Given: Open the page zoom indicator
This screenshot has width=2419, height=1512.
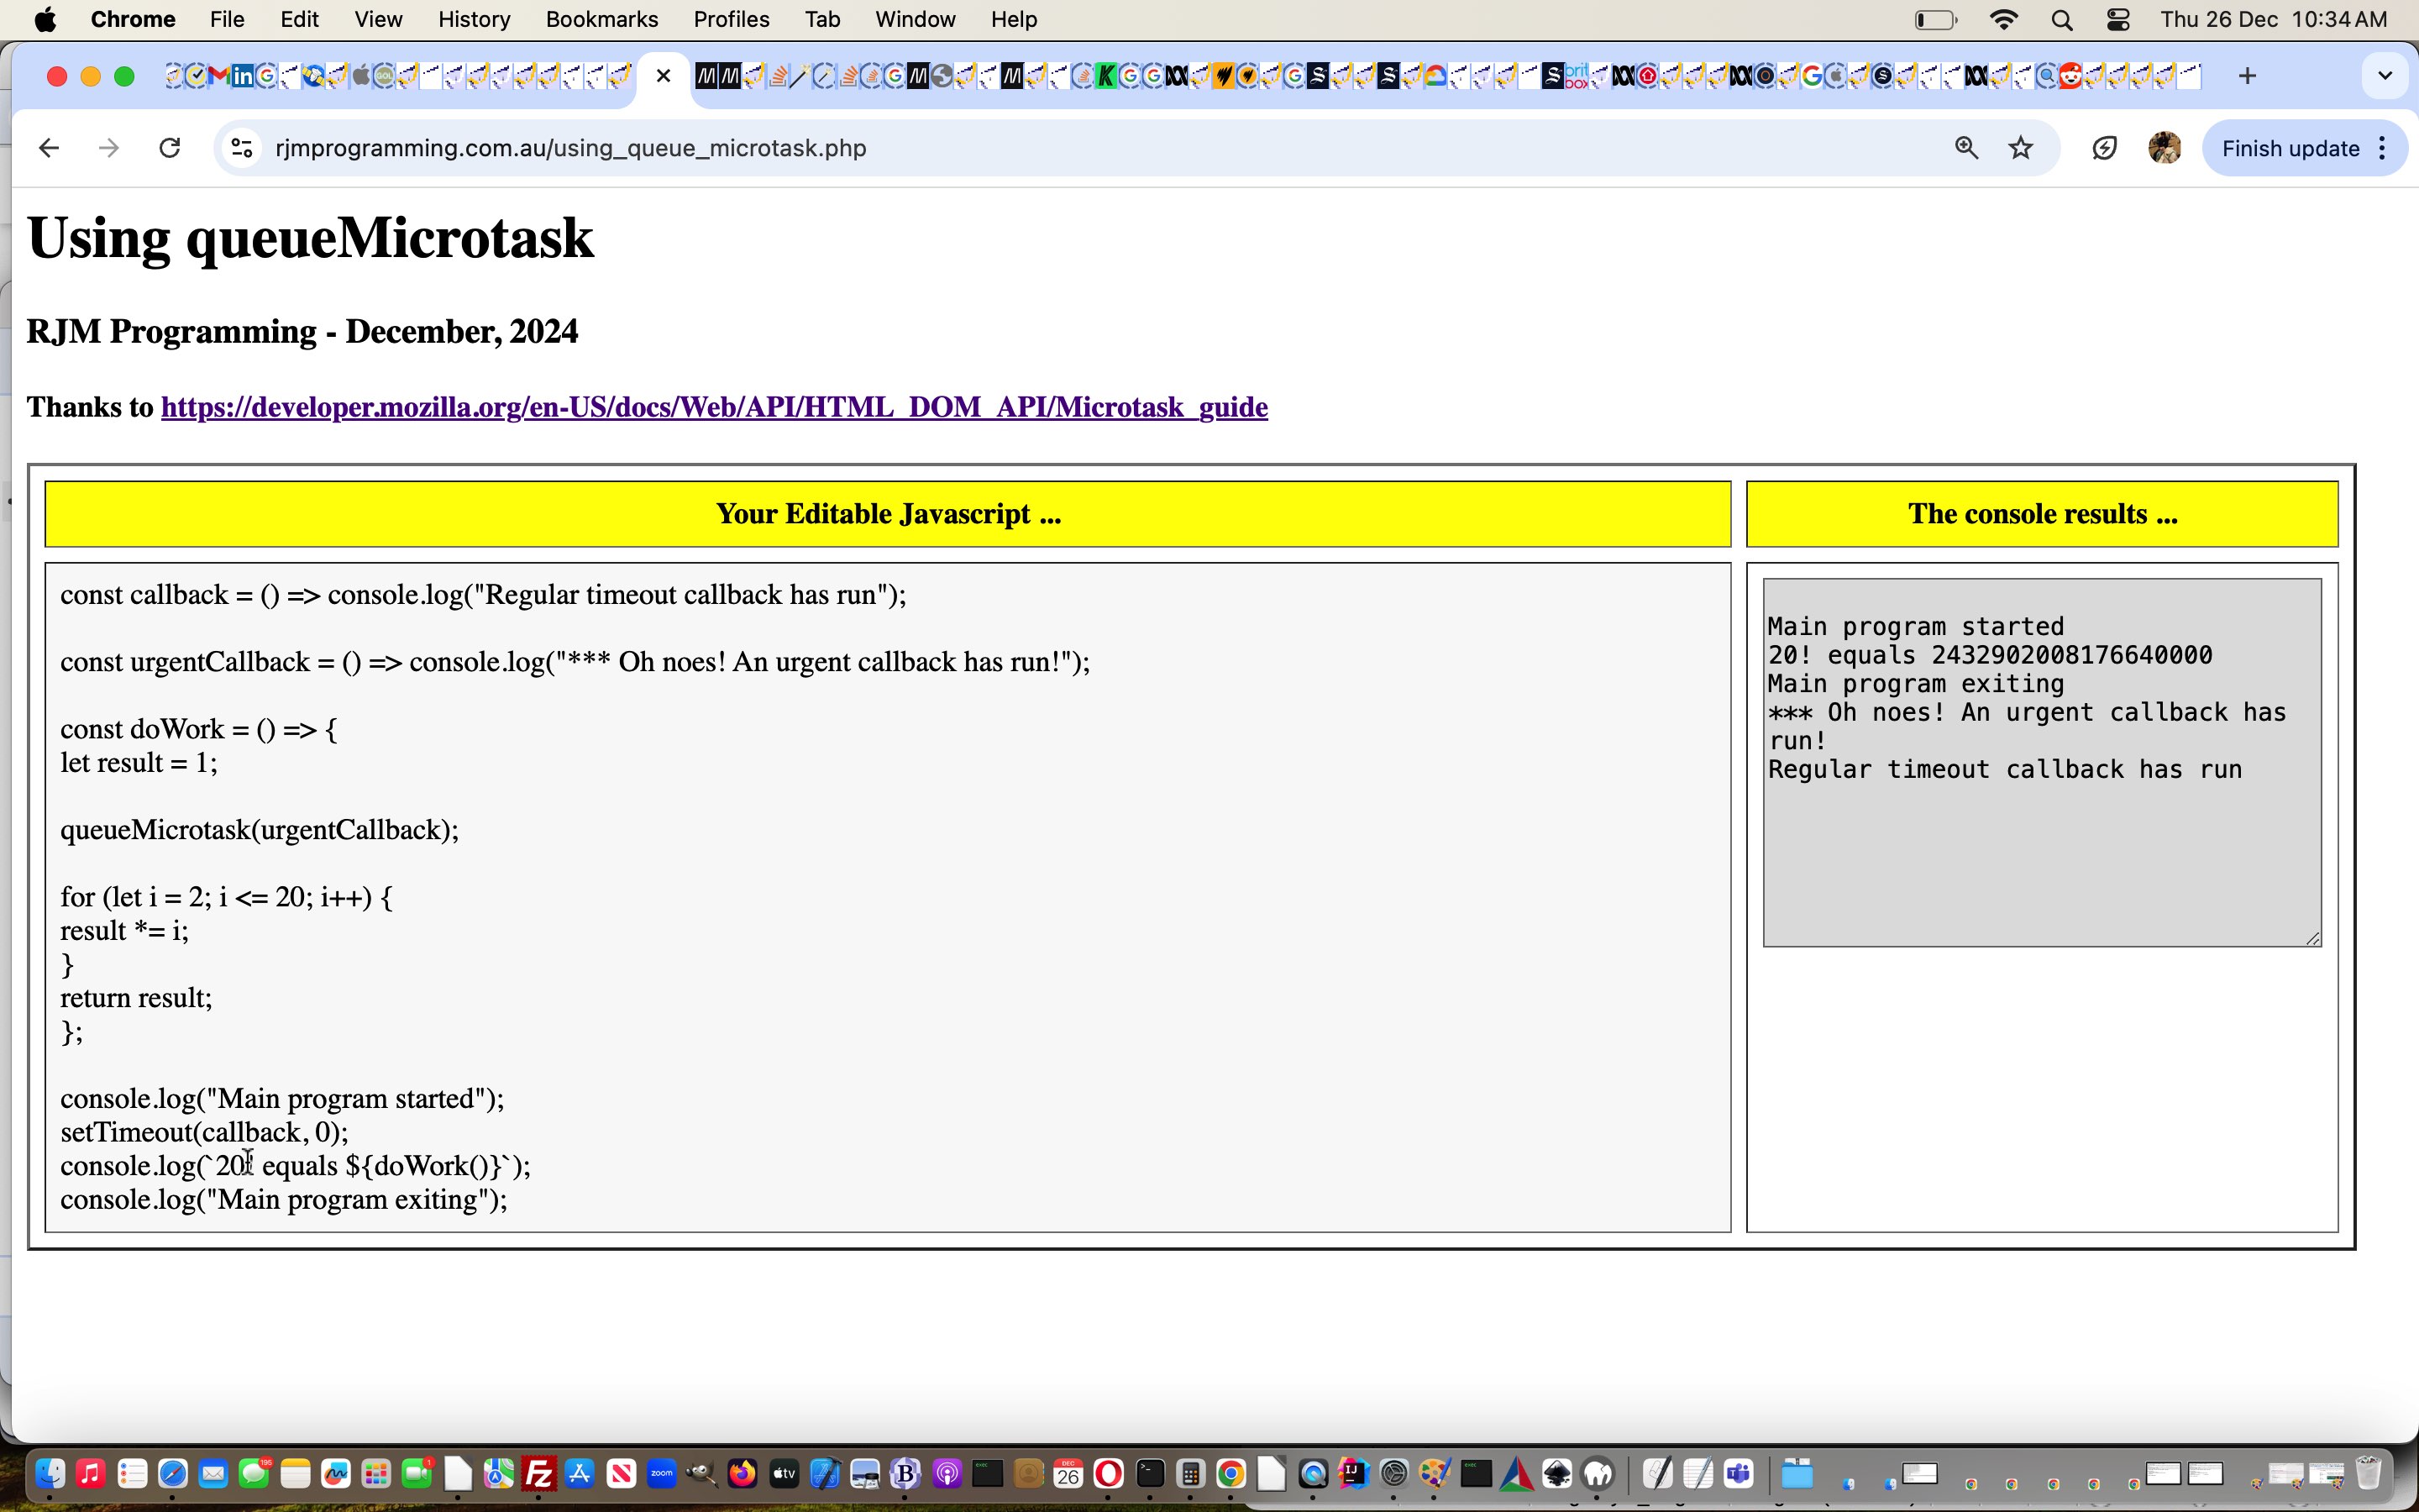Looking at the screenshot, I should pos(1966,148).
